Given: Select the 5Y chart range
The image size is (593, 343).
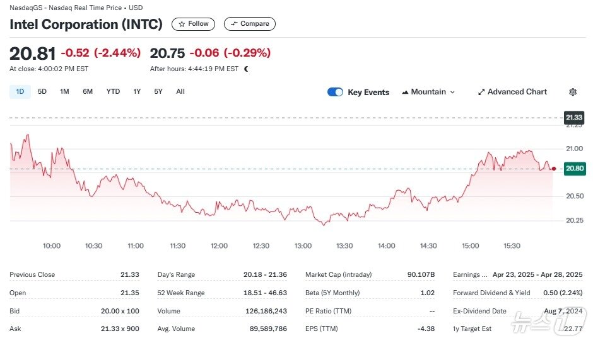Looking at the screenshot, I should click(158, 92).
